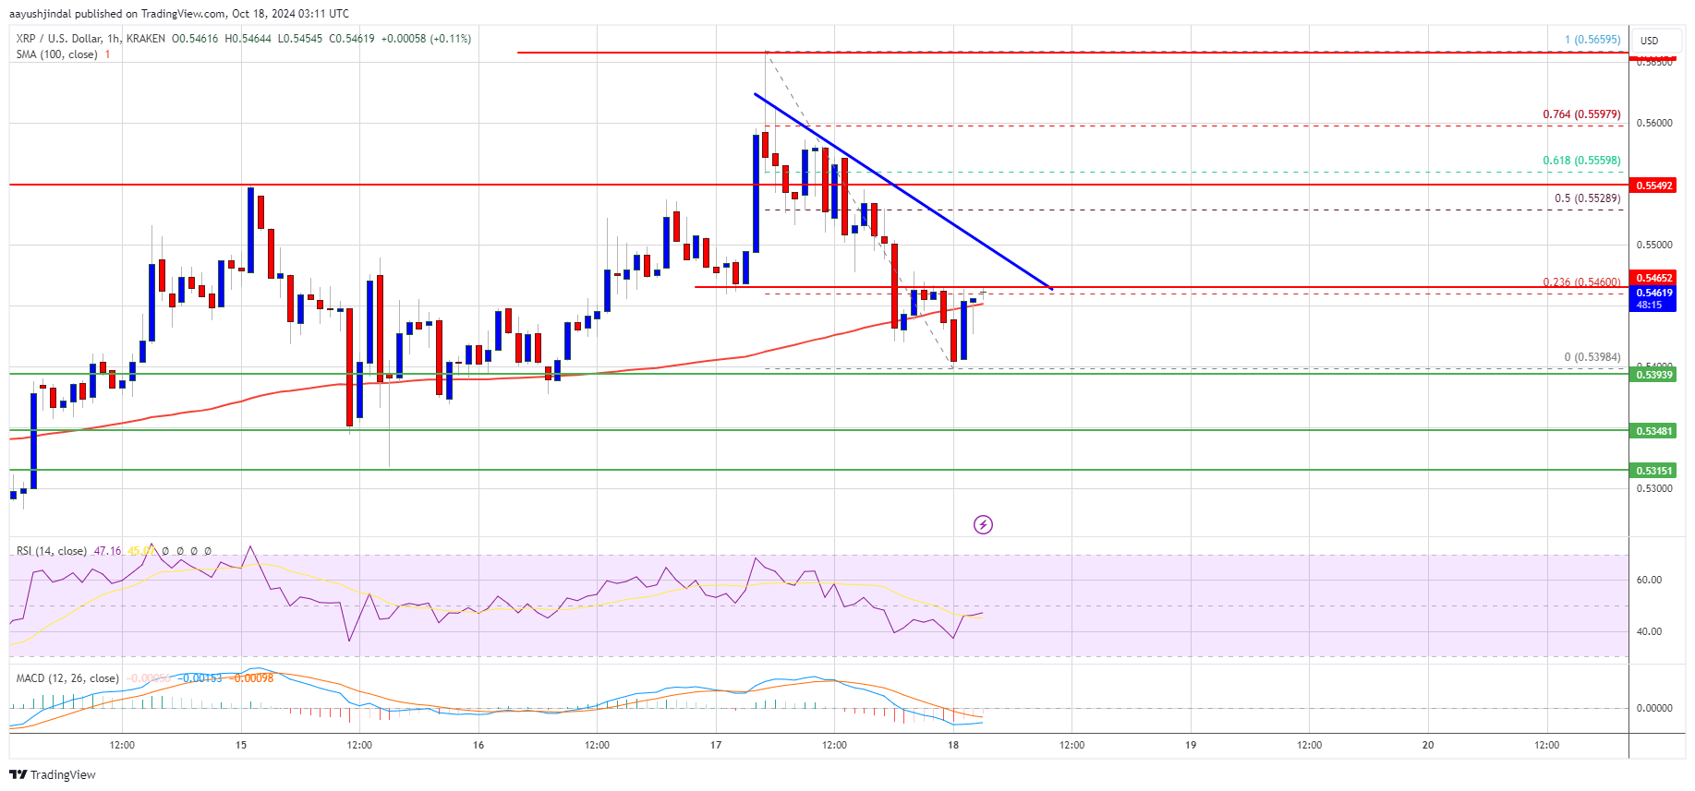Select the MACD (12, 26, close) indicator label
This screenshot has width=1695, height=791.
coord(67,678)
